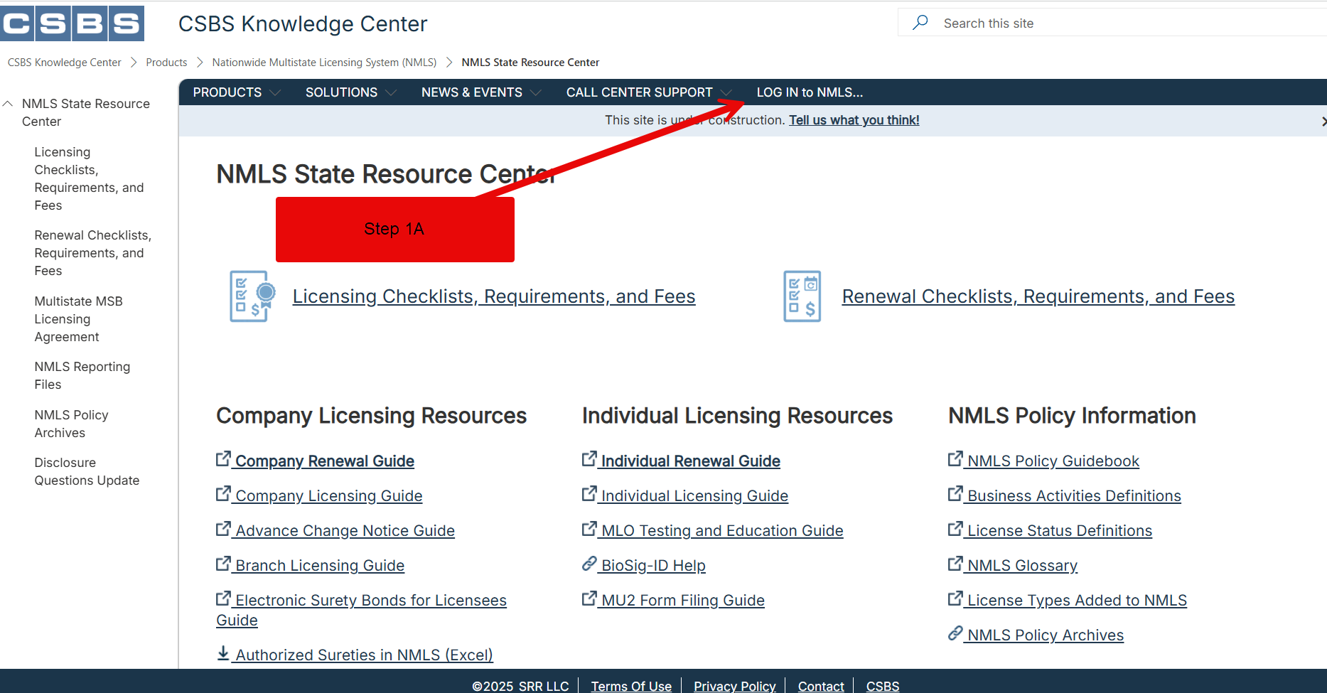Image resolution: width=1327 pixels, height=693 pixels.
Task: Go to Products breadcrumb
Action: tap(166, 63)
